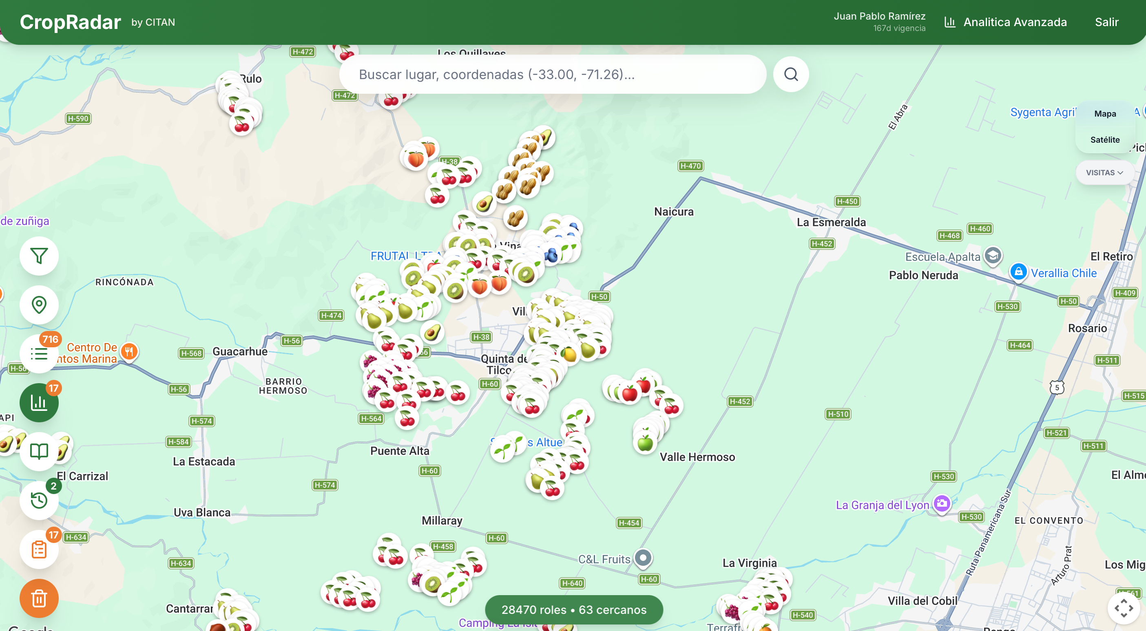Open the history clock button with 2 badge

(39, 500)
